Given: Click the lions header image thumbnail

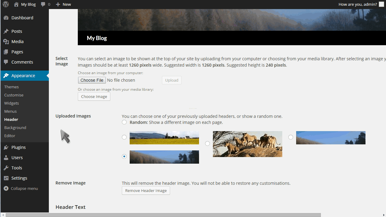Looking at the screenshot, I should pos(247,144).
